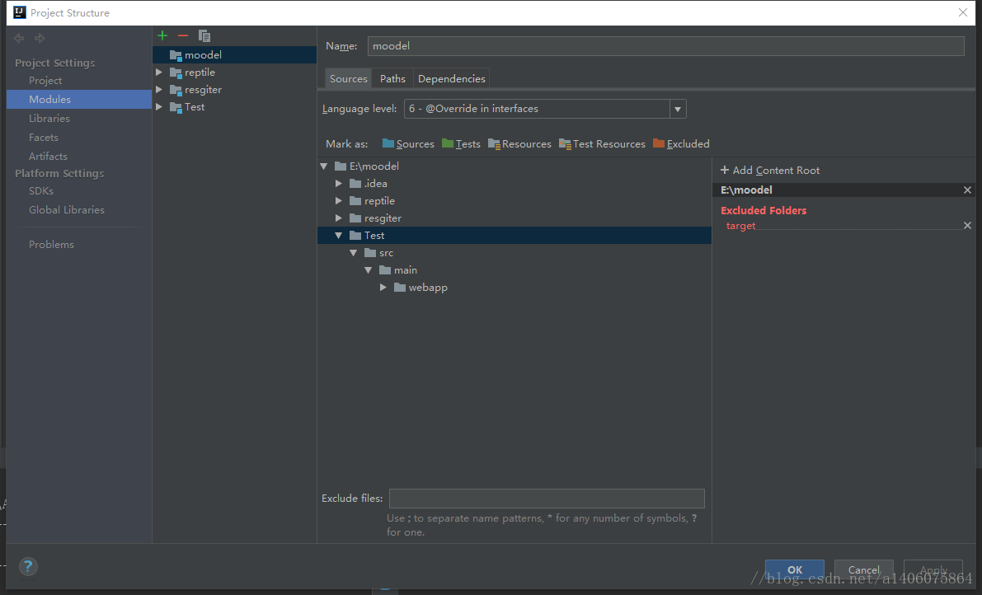The height and width of the screenshot is (595, 982).
Task: Collapse the Test folder in content tree
Action: (339, 236)
